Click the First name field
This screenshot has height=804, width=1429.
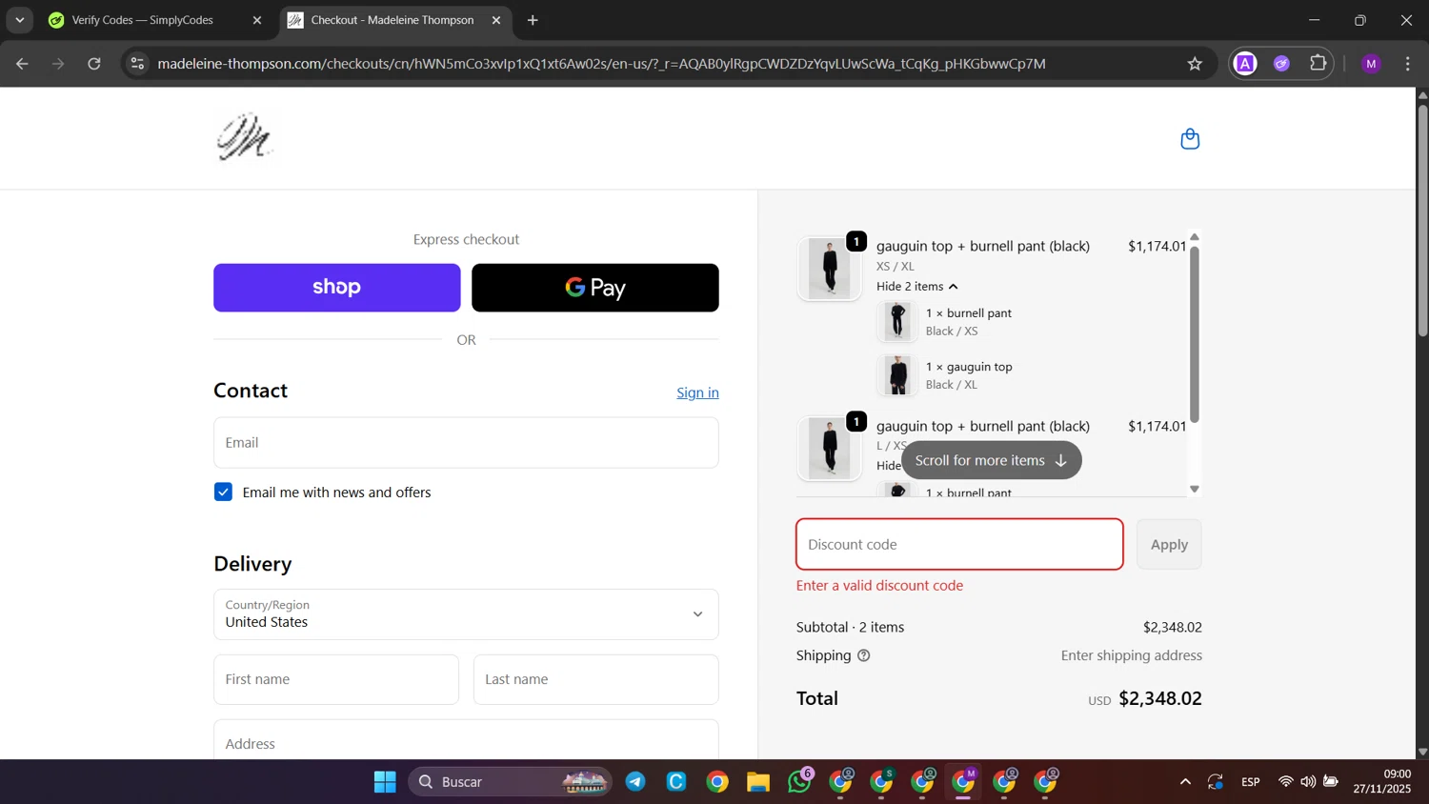(336, 679)
